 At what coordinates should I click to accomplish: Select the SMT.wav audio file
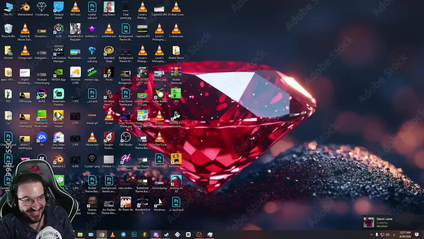(76, 9)
